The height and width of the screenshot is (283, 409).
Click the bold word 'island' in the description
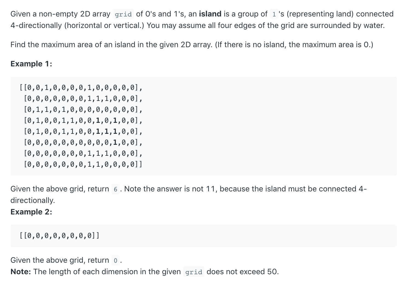coord(210,14)
